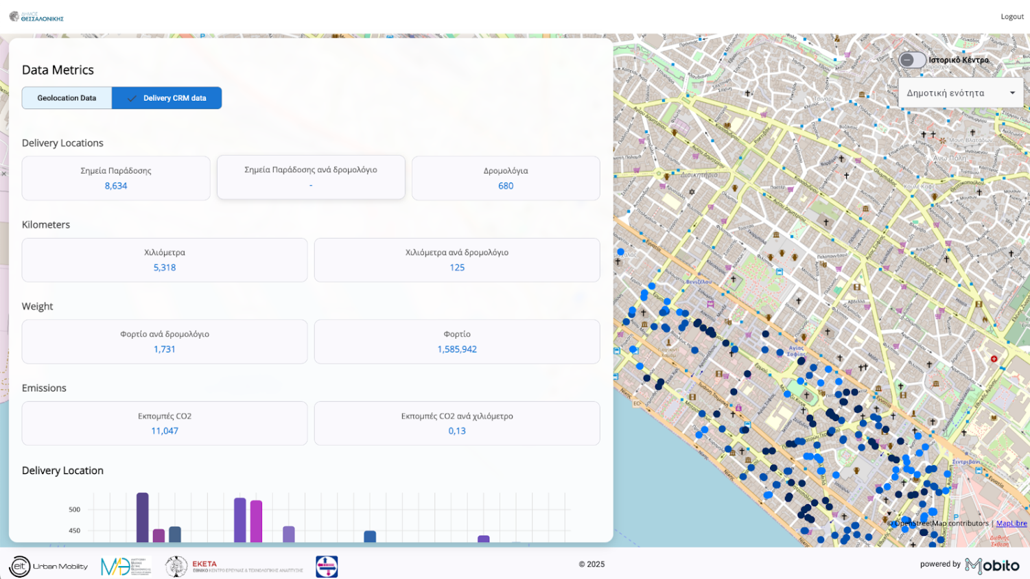Open the MapLibre attribution link
This screenshot has width=1030, height=579.
coord(1011,523)
